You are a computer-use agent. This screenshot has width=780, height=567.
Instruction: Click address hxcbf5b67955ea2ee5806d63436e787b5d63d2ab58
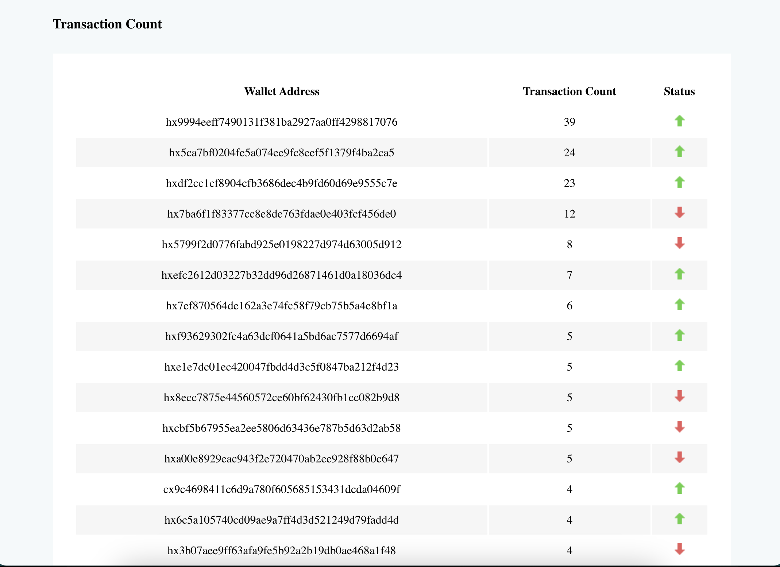(x=282, y=428)
